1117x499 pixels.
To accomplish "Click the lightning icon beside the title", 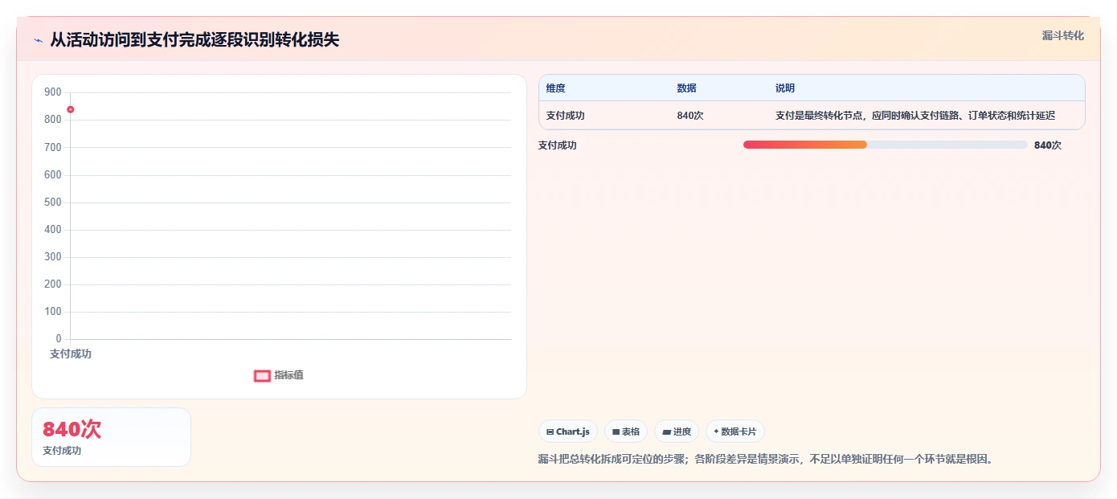I will 39,40.
